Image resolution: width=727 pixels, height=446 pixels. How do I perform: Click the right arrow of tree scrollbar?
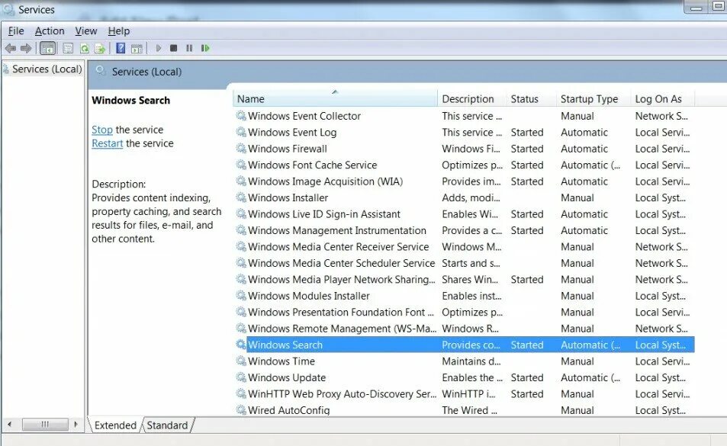(76, 424)
